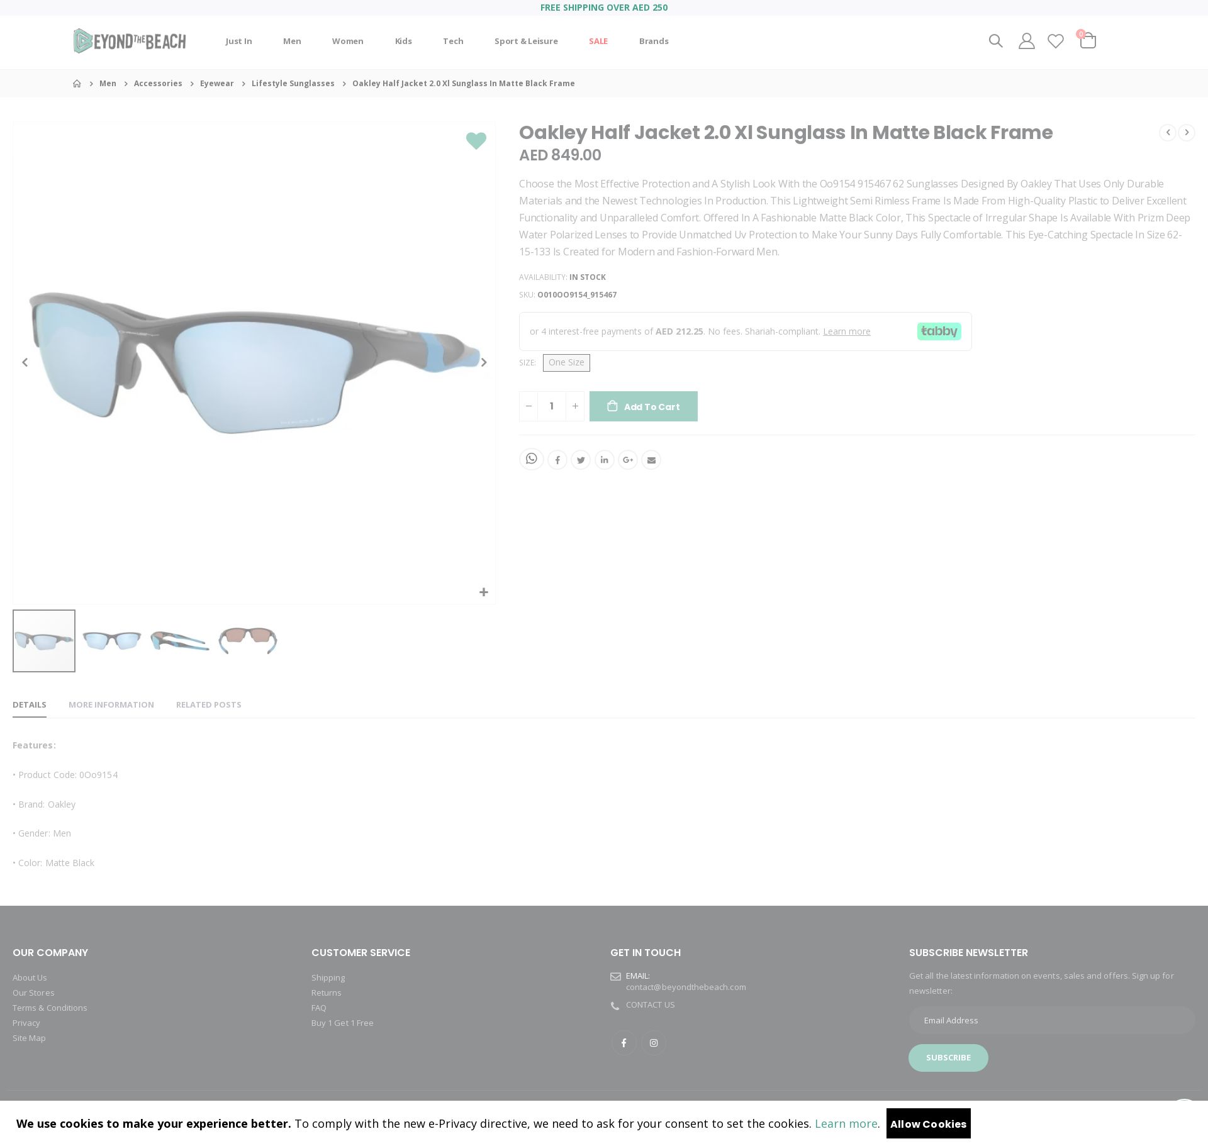1208x1146 pixels.
Task: Go to home via breadcrumb house icon
Action: pos(77,84)
